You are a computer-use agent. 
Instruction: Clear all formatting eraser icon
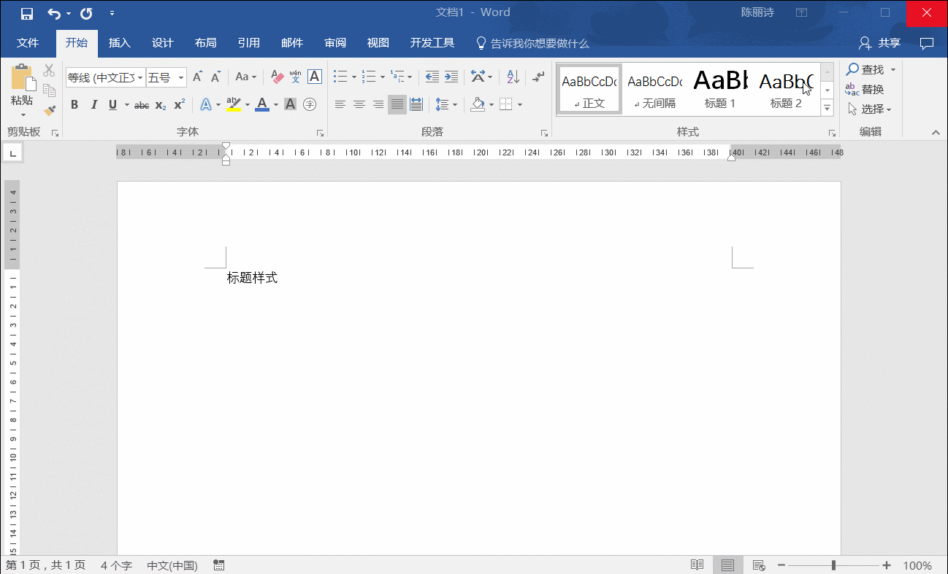tap(277, 77)
